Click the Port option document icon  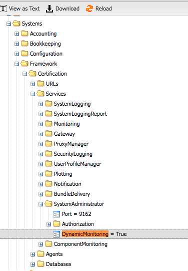tap(56, 214)
